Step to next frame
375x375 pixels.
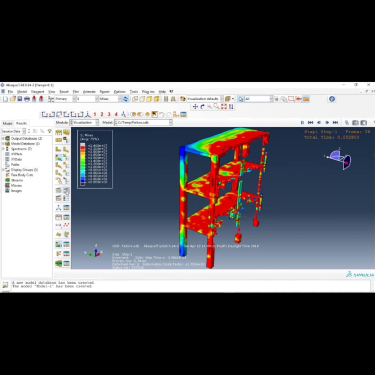[327, 123]
